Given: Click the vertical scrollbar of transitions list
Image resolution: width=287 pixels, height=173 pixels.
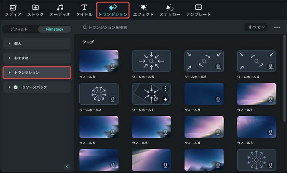Looking at the screenshot, I should [x=284, y=78].
